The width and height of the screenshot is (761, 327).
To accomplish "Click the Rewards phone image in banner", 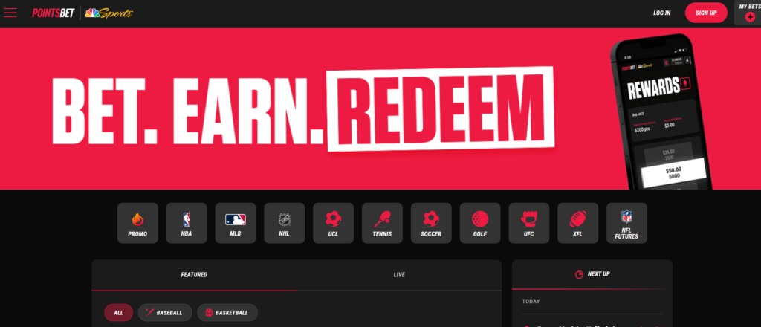I will click(x=660, y=112).
